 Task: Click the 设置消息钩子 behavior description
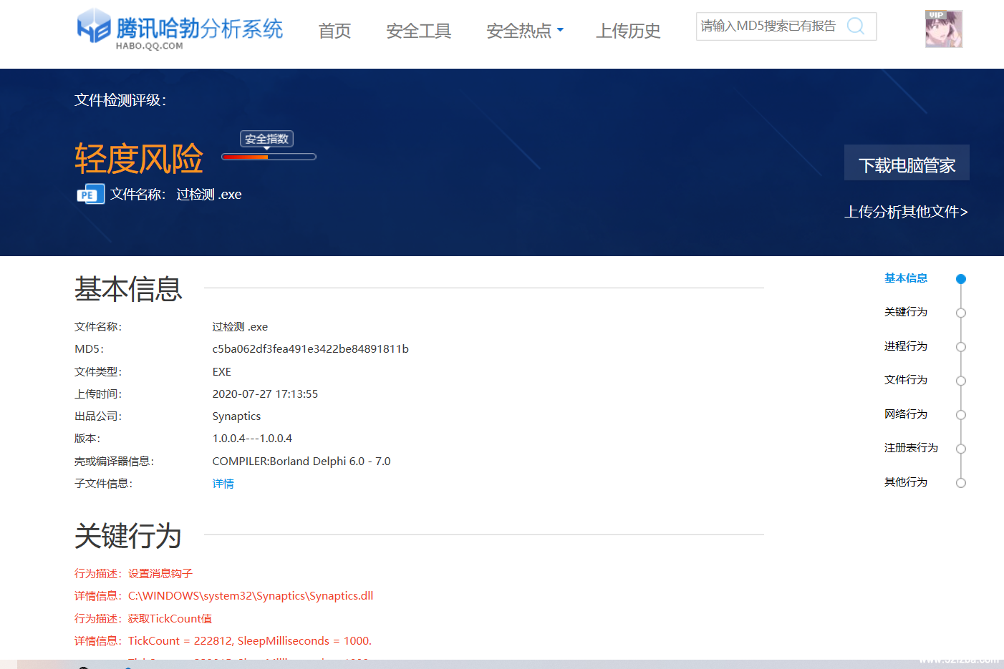pos(160,574)
